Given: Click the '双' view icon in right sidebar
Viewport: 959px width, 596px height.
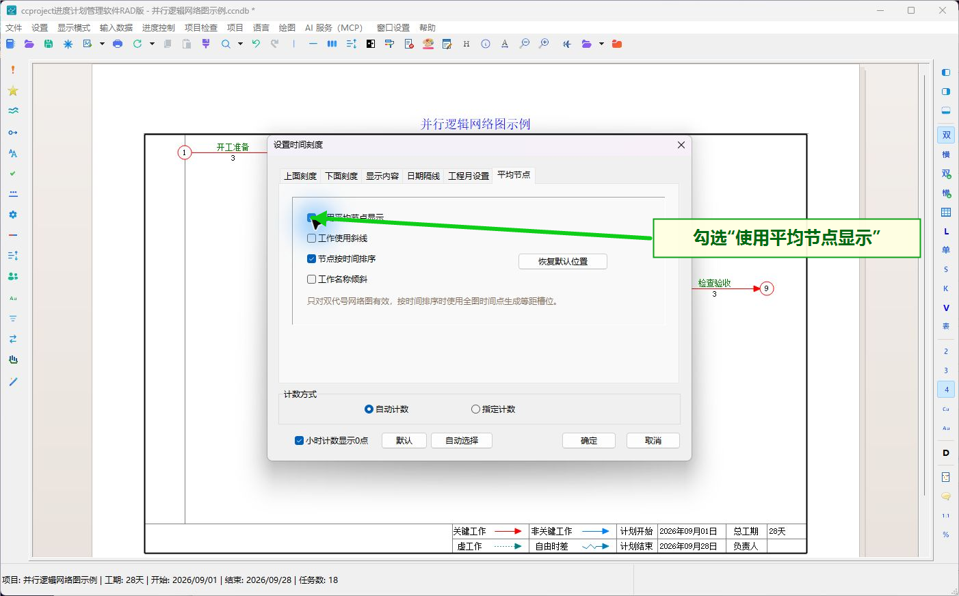Looking at the screenshot, I should pos(946,135).
